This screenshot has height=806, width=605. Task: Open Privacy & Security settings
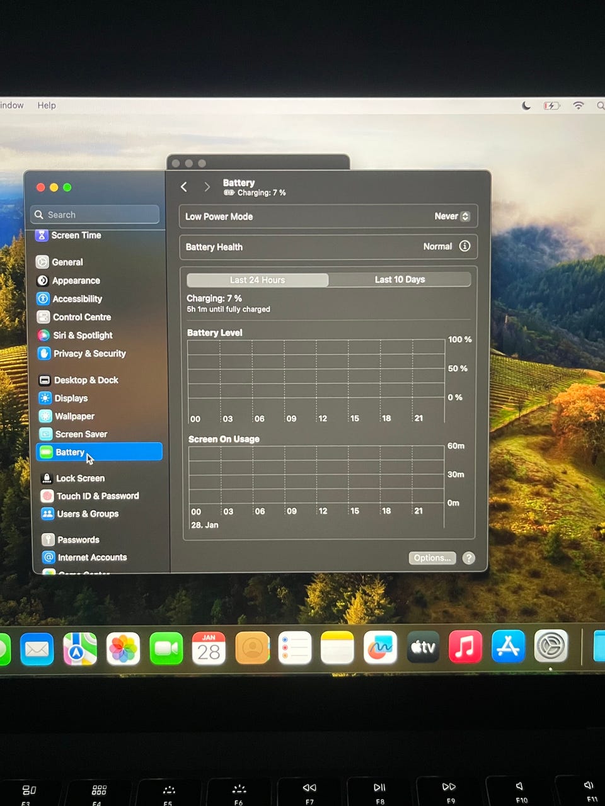89,353
